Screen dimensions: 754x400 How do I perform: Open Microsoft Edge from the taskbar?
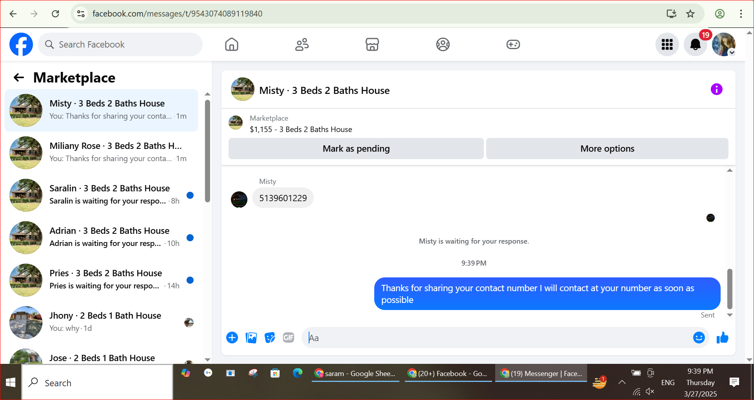pos(297,373)
